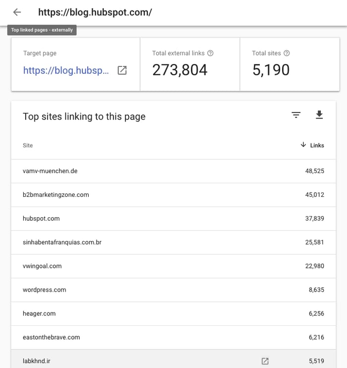347x368 pixels.
Task: Click the Site column header
Action: tap(28, 145)
